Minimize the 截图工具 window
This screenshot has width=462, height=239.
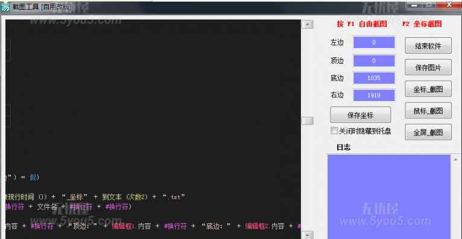[414, 5]
